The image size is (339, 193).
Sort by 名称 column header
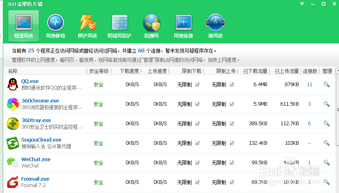point(12,71)
